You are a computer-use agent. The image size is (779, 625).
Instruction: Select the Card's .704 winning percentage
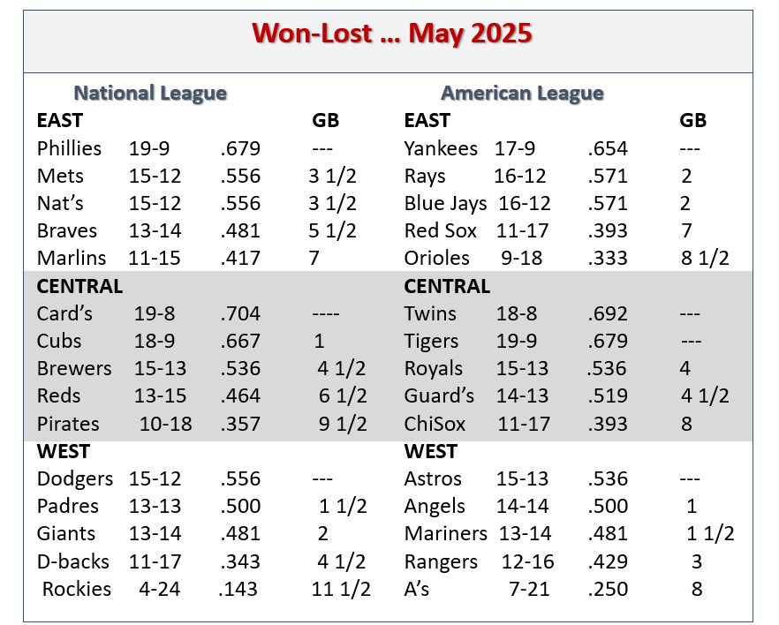click(240, 313)
